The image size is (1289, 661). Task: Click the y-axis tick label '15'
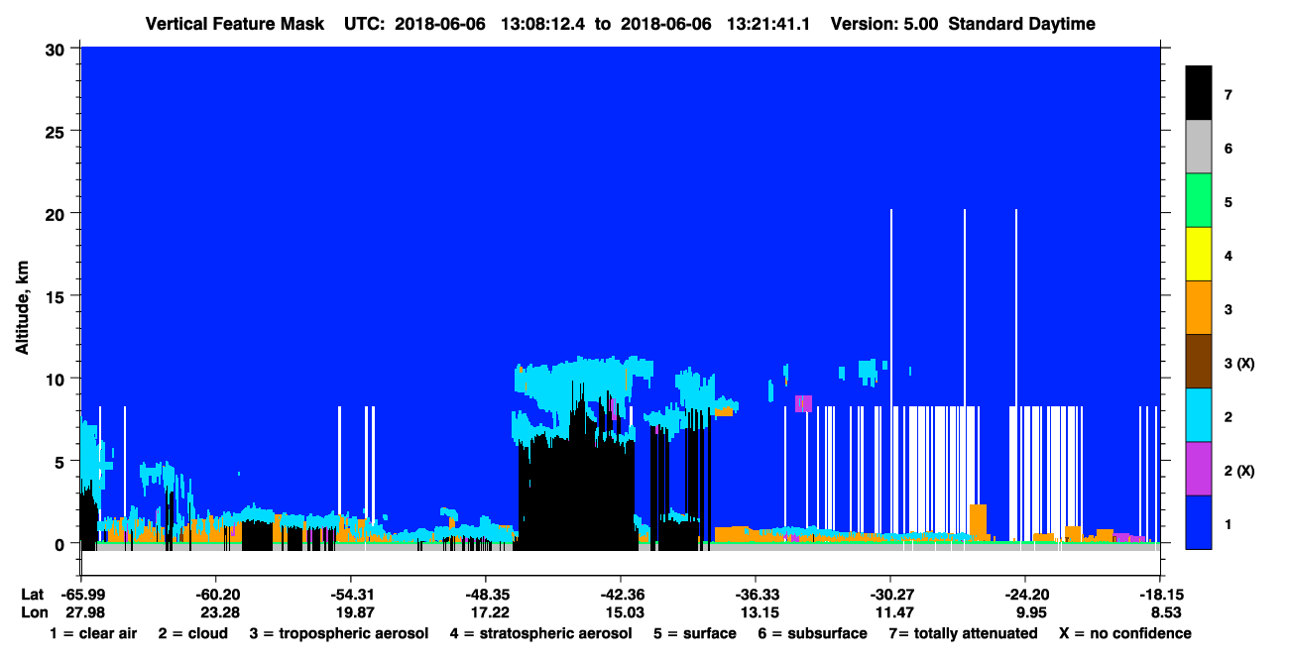[x=58, y=296]
